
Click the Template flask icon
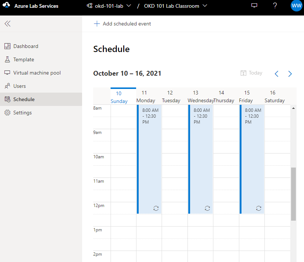point(7,59)
